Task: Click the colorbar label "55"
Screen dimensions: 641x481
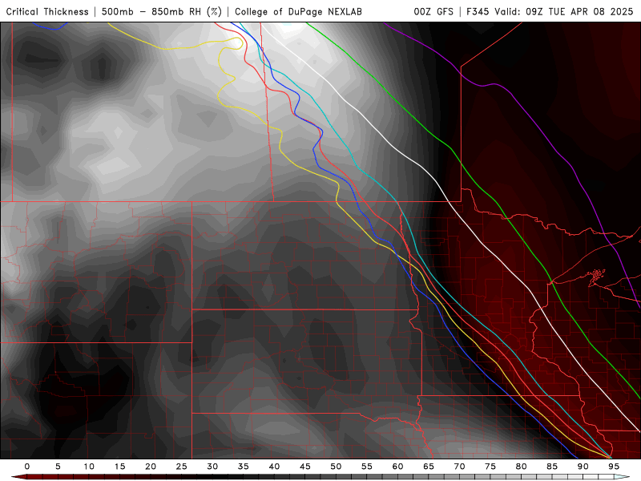Action: (x=367, y=467)
